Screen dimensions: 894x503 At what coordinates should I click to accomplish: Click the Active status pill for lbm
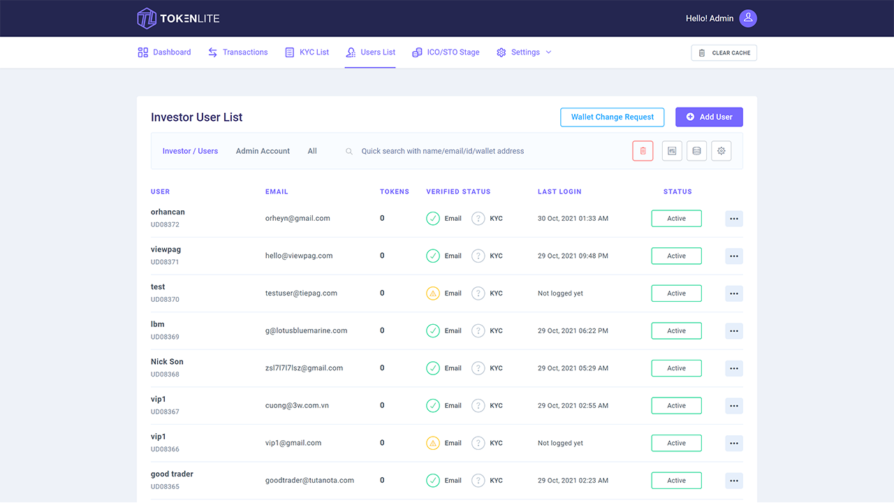pyautogui.click(x=676, y=330)
